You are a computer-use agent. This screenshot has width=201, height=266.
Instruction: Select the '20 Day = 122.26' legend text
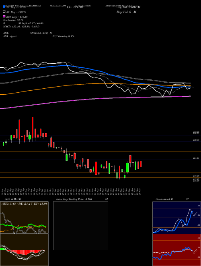(16, 7)
